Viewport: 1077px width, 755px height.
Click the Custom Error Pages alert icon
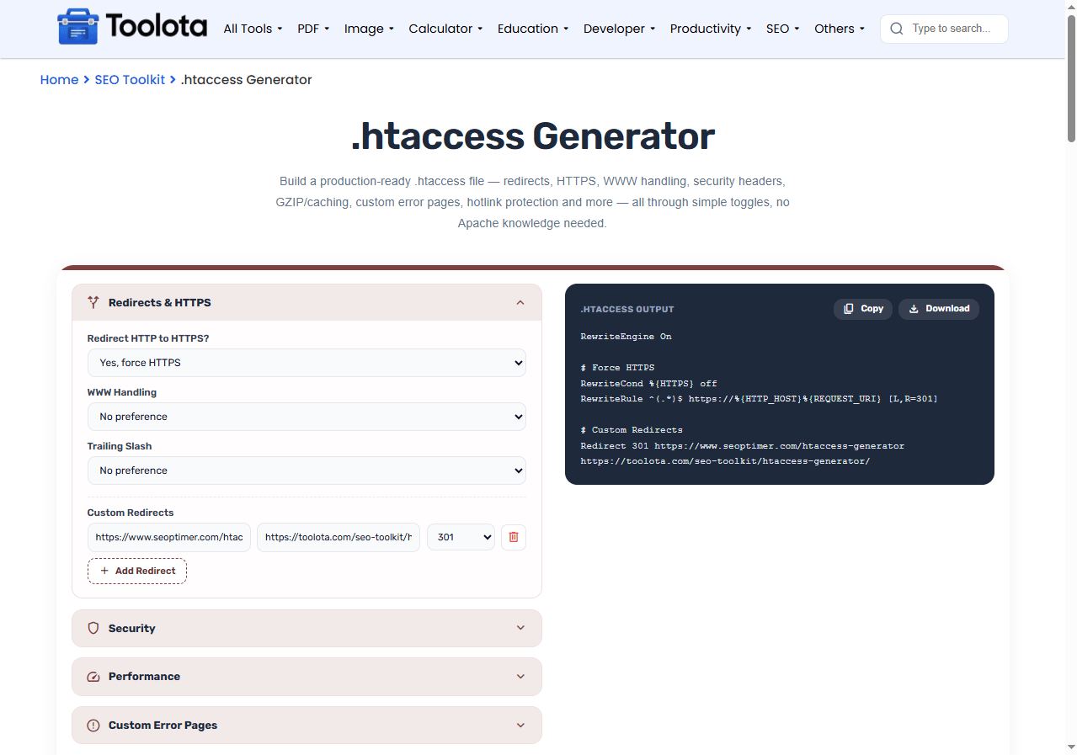[93, 726]
